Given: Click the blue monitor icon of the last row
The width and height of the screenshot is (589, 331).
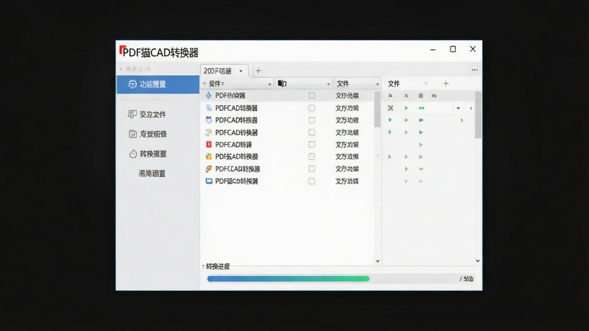Looking at the screenshot, I should pos(209,181).
